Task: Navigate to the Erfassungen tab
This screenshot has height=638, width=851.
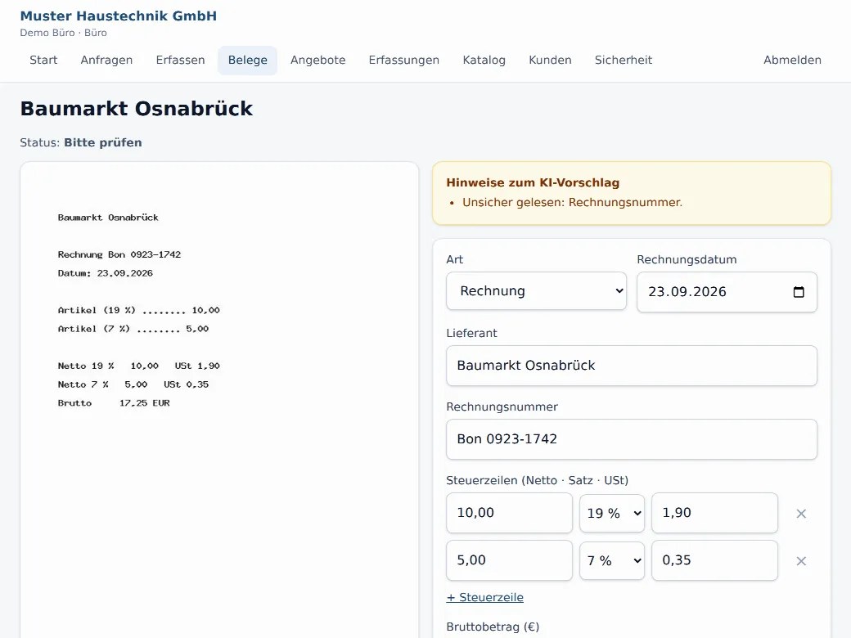Action: (x=403, y=61)
